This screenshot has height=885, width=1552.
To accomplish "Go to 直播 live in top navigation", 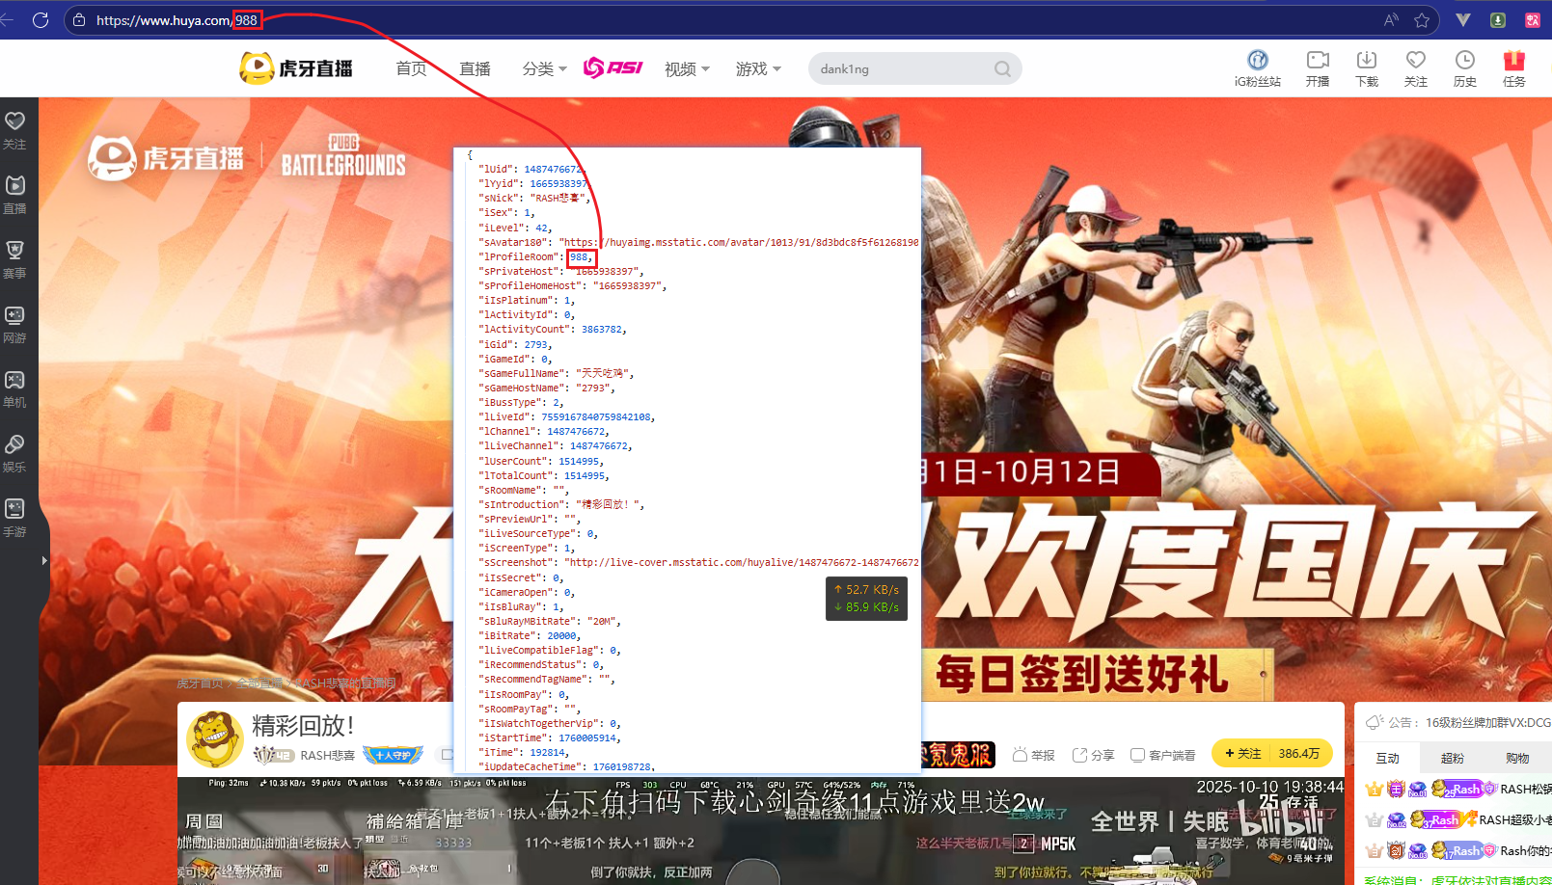I will pyautogui.click(x=475, y=68).
